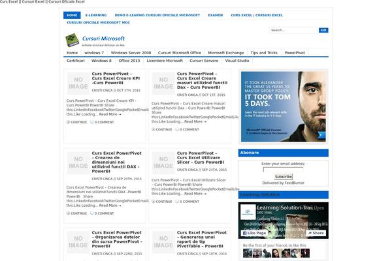Click comment icon under Creare KPI post
Screen dimensions: 392x261
point(91,122)
